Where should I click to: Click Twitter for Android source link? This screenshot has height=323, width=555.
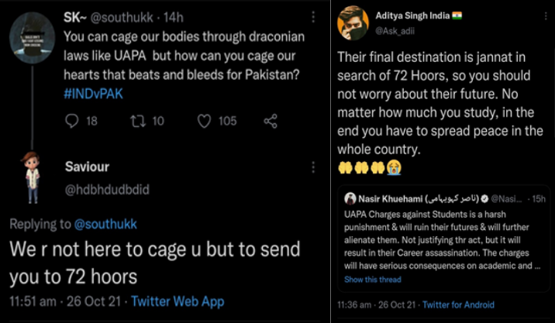point(458,304)
